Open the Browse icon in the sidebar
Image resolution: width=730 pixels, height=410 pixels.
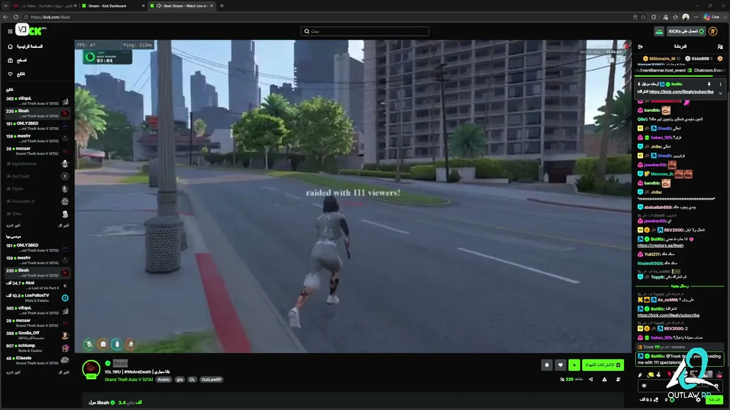[x=10, y=60]
